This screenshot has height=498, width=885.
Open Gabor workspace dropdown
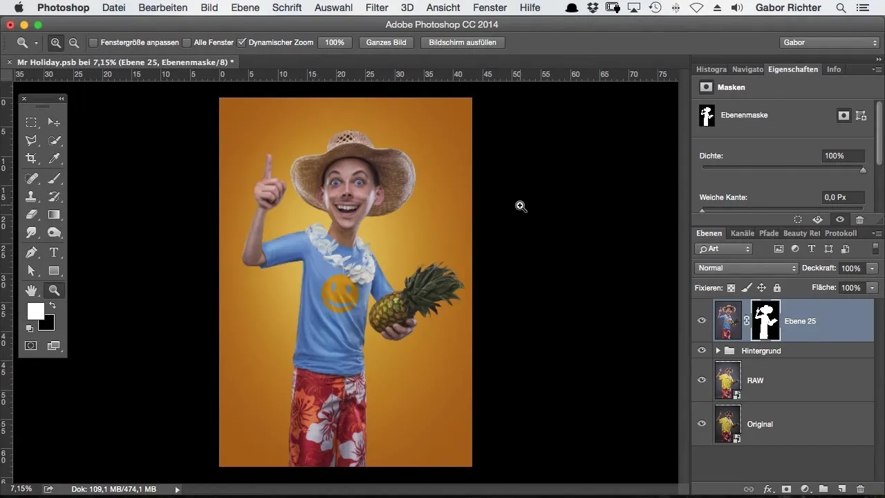(828, 42)
